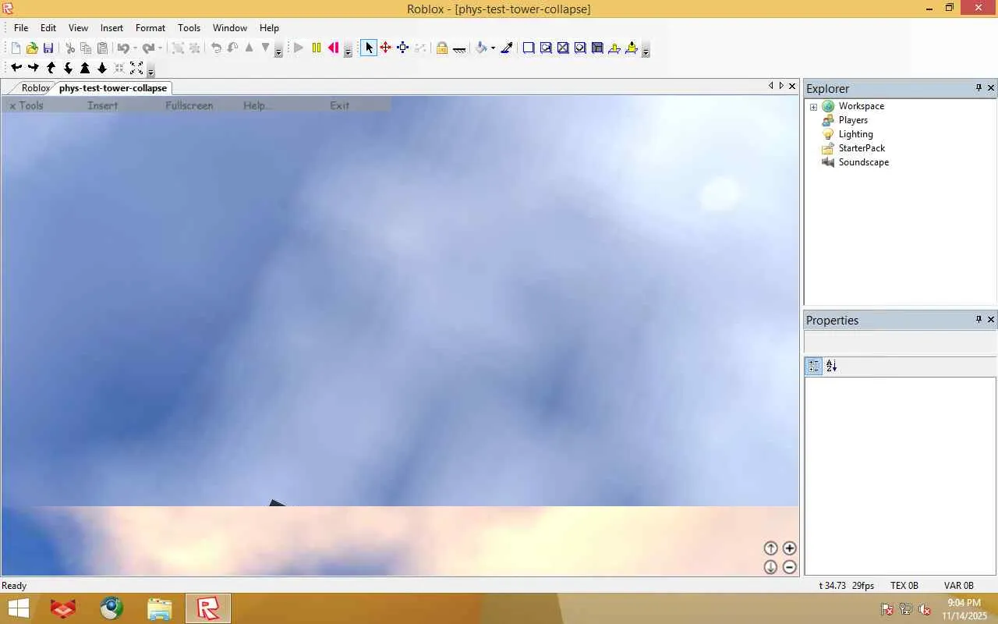Save the place with the floppy disk icon

click(48, 48)
